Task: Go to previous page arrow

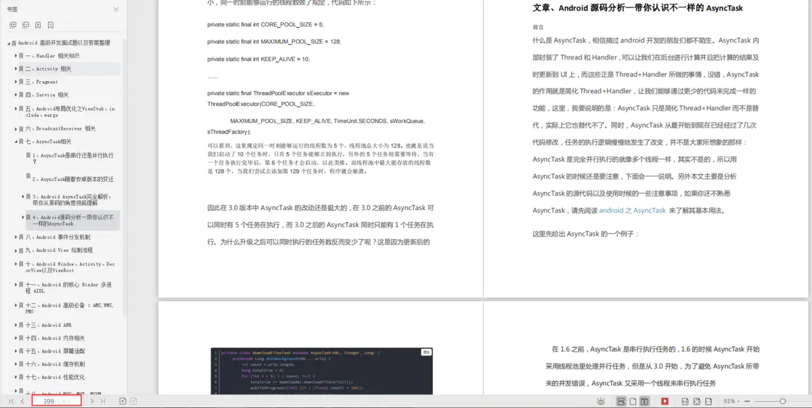Action: tap(22, 401)
